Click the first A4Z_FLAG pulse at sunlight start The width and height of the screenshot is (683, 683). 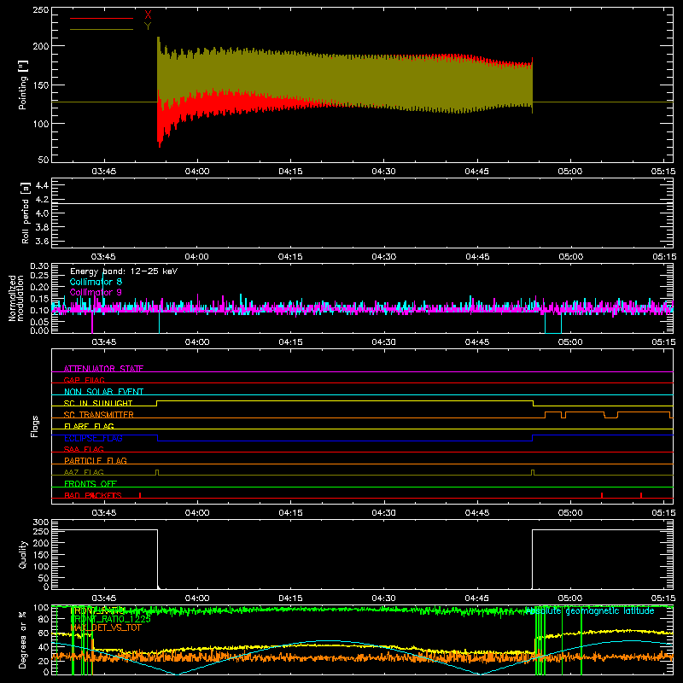157,473
